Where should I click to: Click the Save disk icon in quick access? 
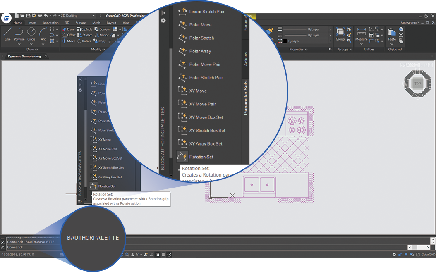[x=28, y=16]
